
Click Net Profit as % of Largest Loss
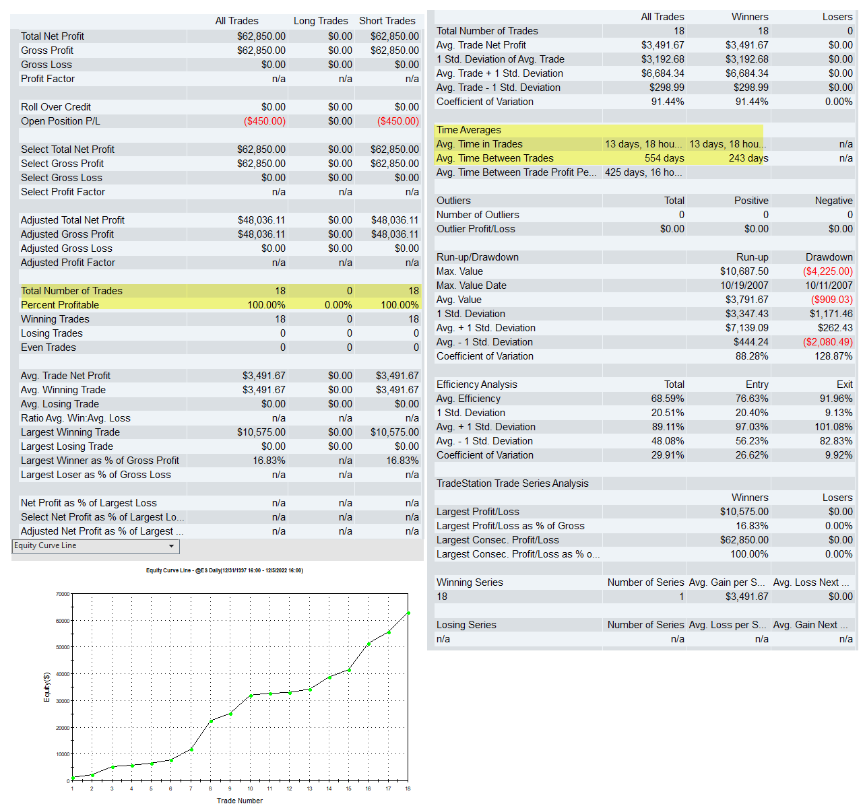point(89,503)
